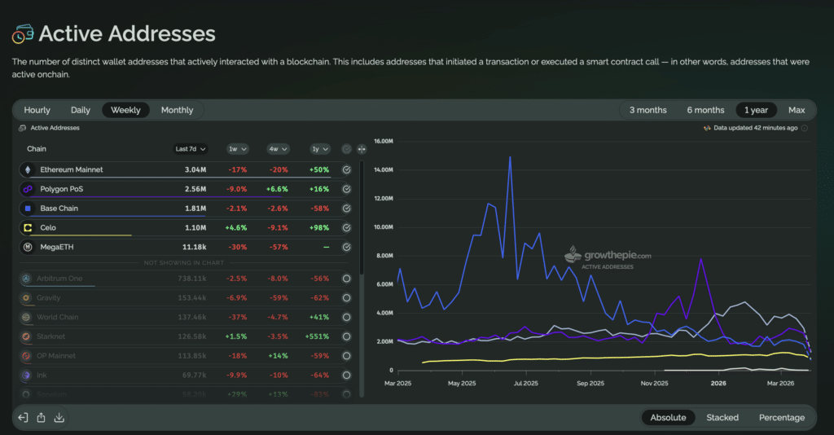Viewport: 834px width, 435px height.
Task: Enable Arbitrum One in the chart
Action: click(x=346, y=278)
